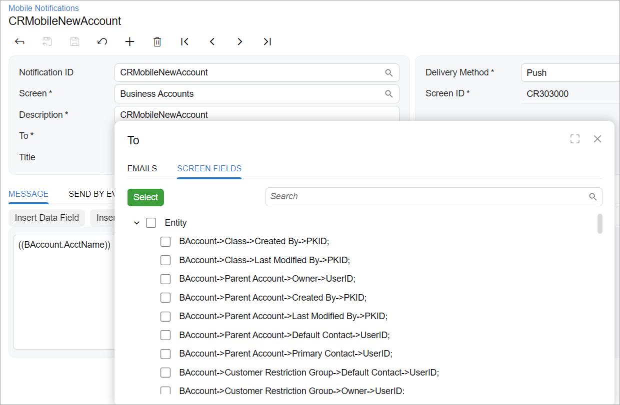Collapse the Entity tree node
This screenshot has width=620, height=405.
[136, 223]
